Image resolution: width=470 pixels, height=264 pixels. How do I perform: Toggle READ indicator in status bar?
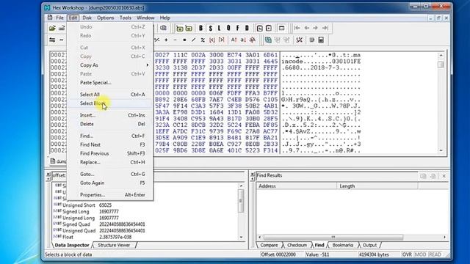click(x=435, y=254)
